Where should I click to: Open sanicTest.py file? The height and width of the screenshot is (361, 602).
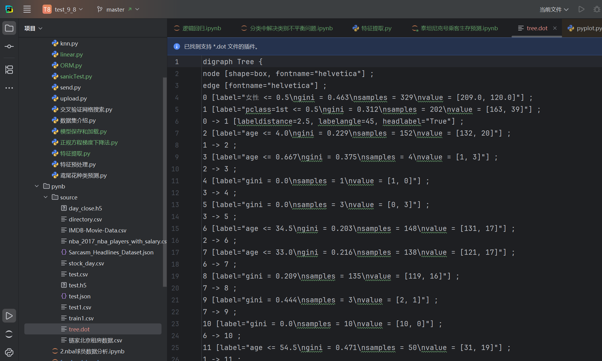click(76, 76)
